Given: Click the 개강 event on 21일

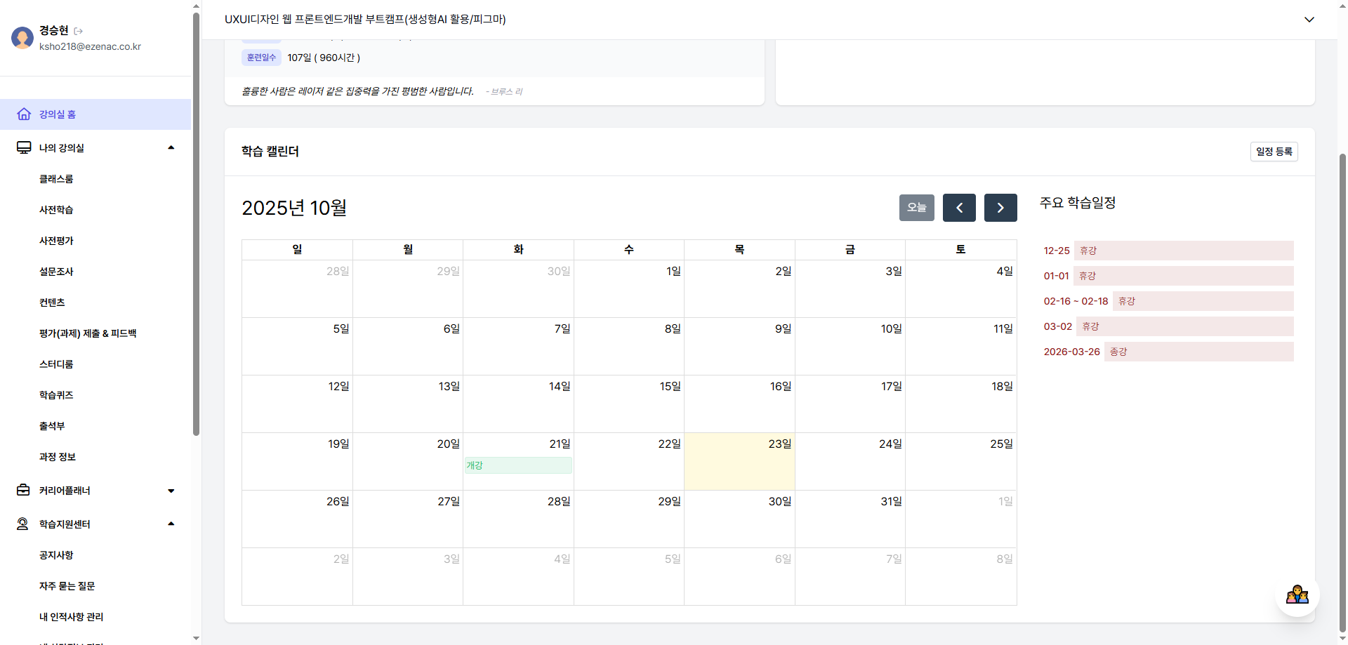Looking at the screenshot, I should click(518, 465).
